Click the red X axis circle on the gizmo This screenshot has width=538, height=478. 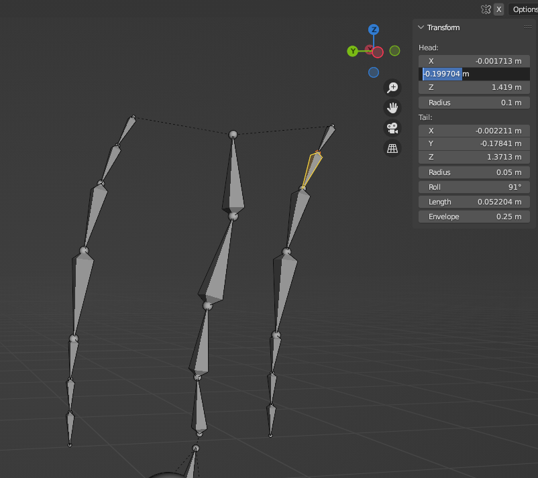(378, 52)
